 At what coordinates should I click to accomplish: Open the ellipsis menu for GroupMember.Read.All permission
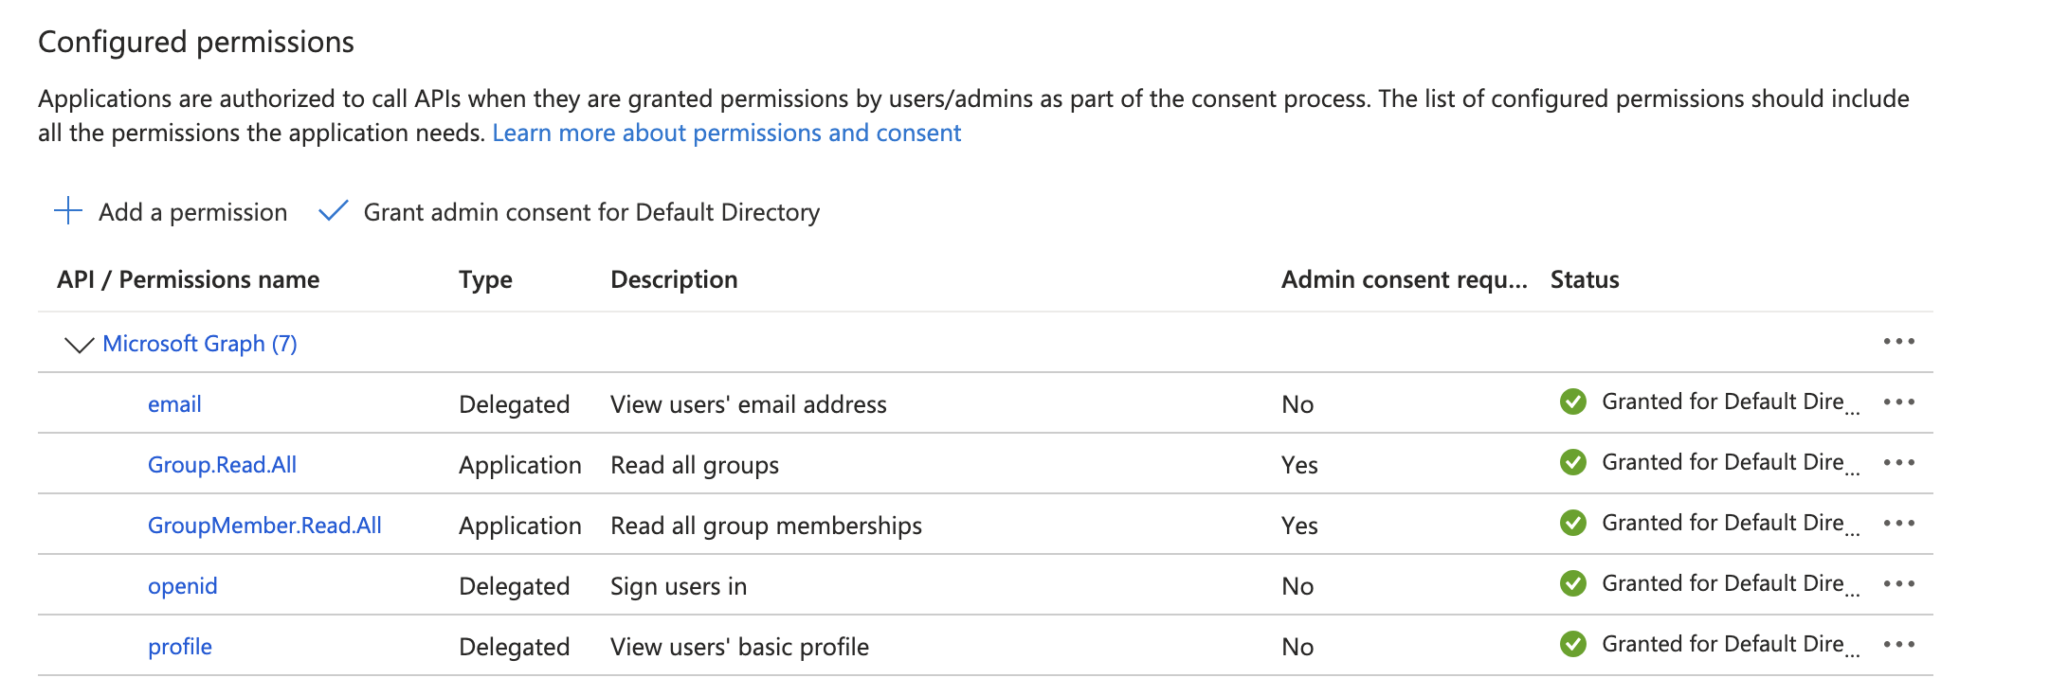[1898, 524]
